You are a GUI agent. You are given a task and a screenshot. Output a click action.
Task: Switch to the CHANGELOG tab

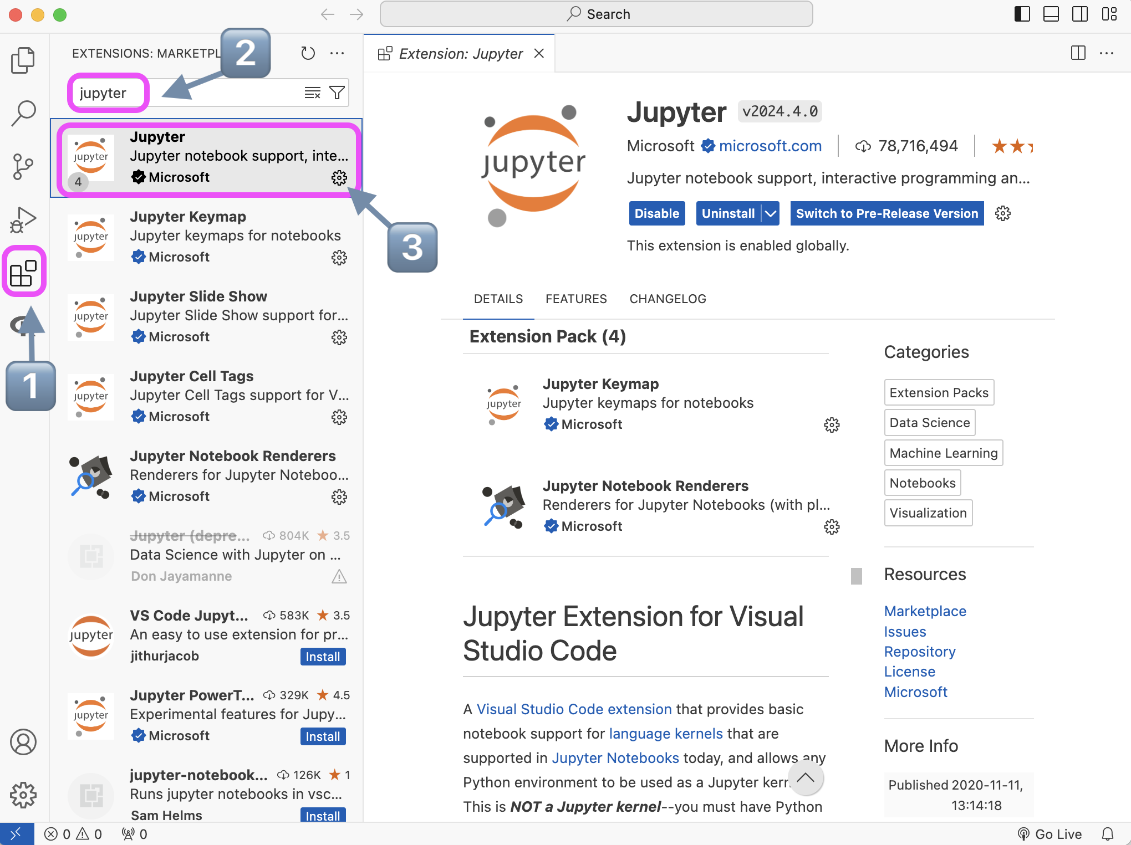point(668,299)
